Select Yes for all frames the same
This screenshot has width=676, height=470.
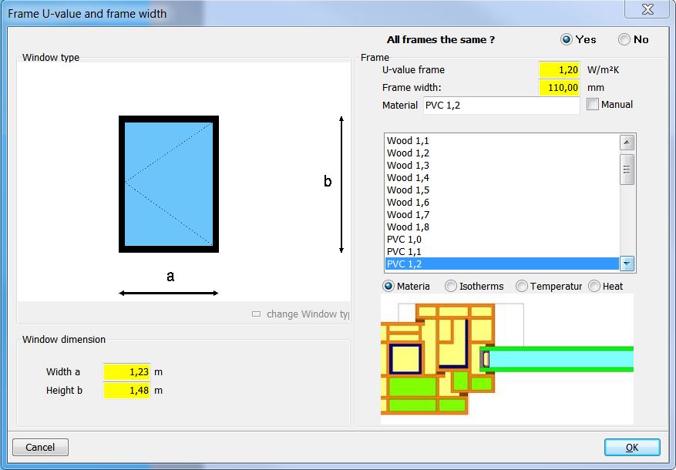(567, 39)
